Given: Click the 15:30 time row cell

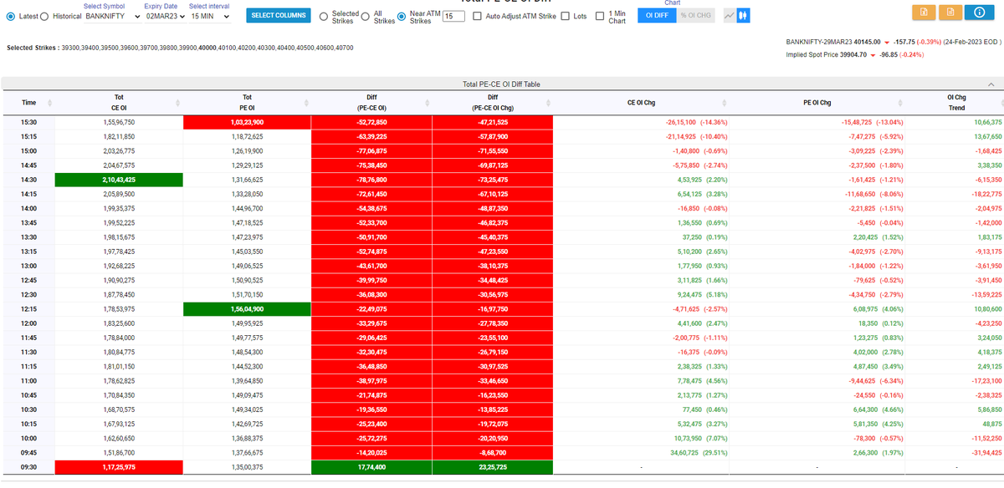Looking at the screenshot, I should coord(28,122).
